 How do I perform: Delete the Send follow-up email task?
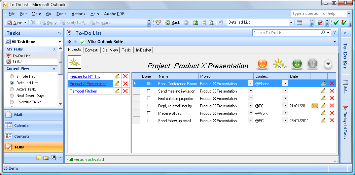click(x=332, y=120)
